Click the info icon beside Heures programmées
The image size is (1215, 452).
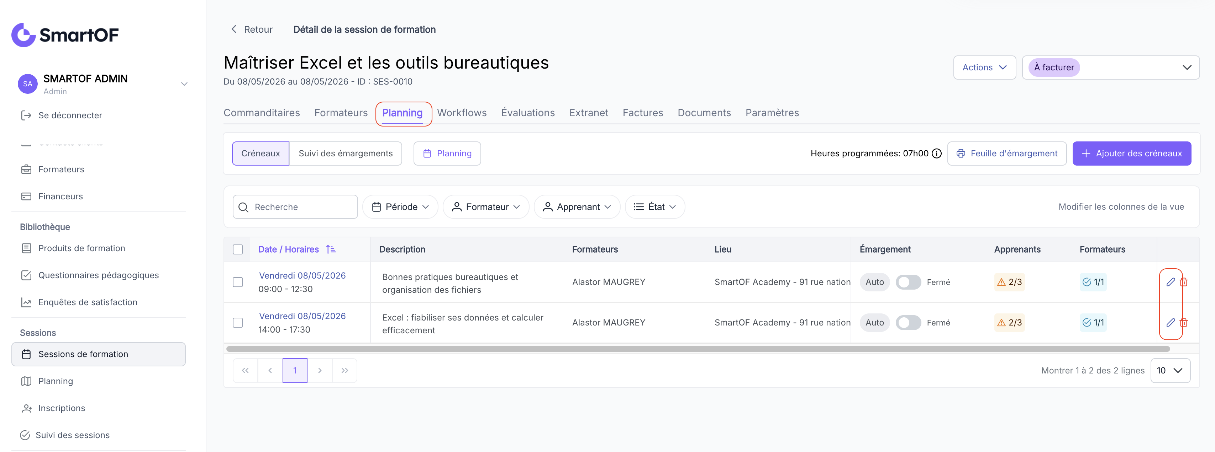point(937,154)
